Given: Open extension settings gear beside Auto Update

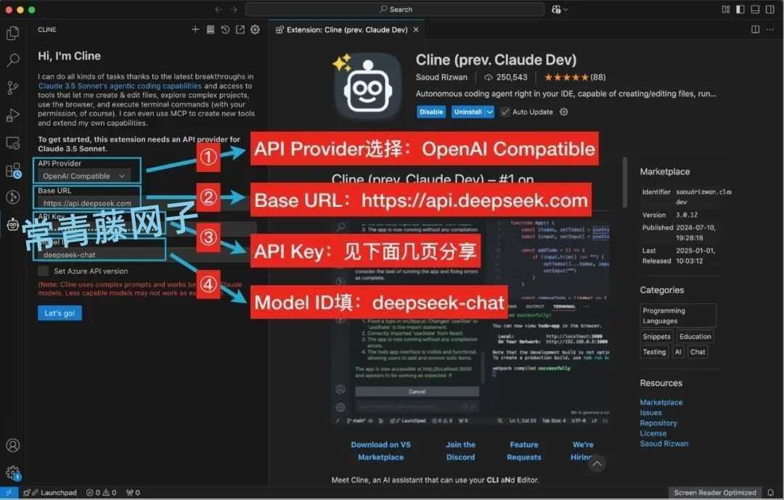Looking at the screenshot, I should [x=563, y=112].
